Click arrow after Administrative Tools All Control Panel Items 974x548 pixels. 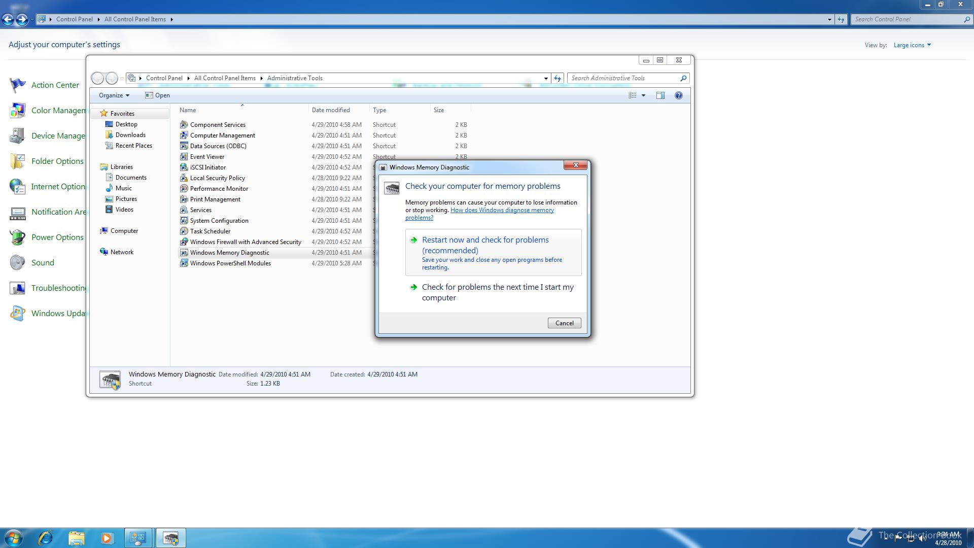tap(261, 78)
